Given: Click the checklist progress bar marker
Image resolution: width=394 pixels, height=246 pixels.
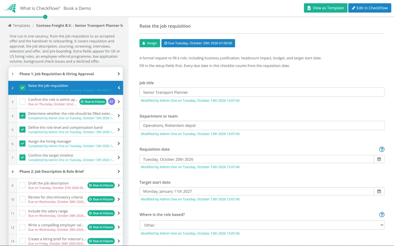Looking at the screenshot, I should pos(45,17).
